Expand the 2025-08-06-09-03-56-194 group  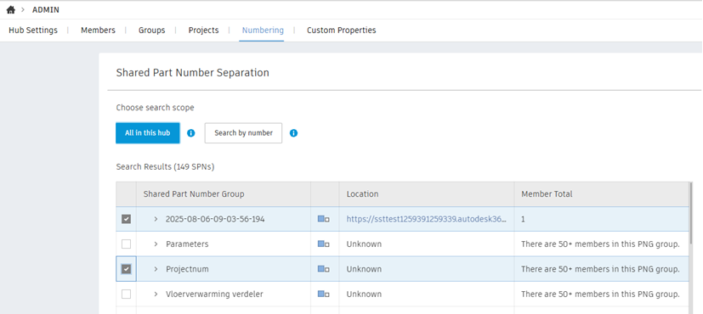pyautogui.click(x=156, y=219)
